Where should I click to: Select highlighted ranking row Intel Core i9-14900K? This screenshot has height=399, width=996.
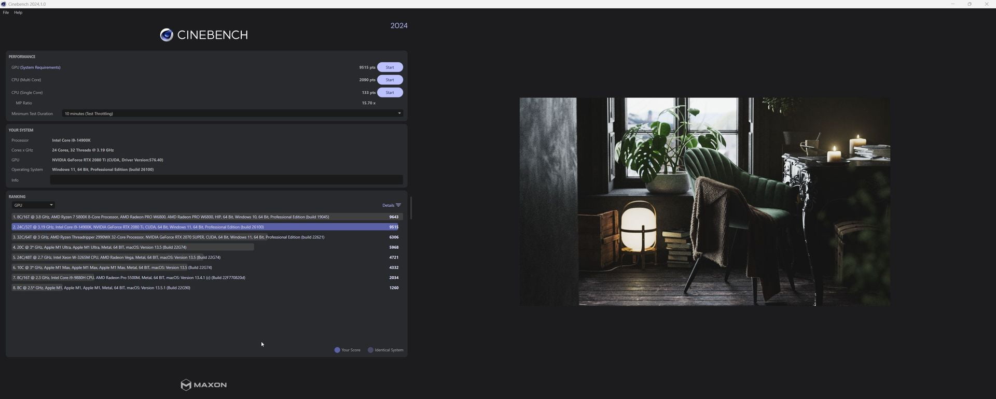click(x=206, y=227)
